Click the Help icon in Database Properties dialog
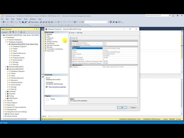Screen dimensions: 184x138 tap(78, 33)
